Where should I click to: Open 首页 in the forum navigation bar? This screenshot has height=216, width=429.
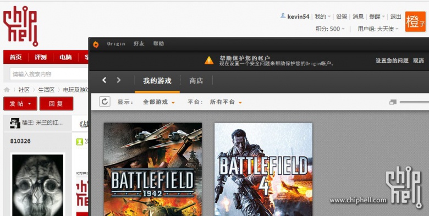(x=15, y=57)
